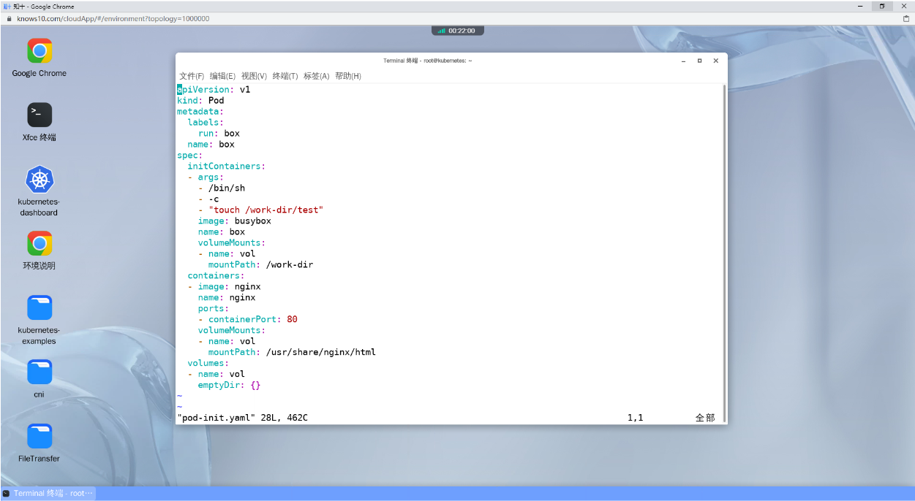Click the clipboard icon in the browser address bar
This screenshot has width=915, height=501.
[905, 18]
